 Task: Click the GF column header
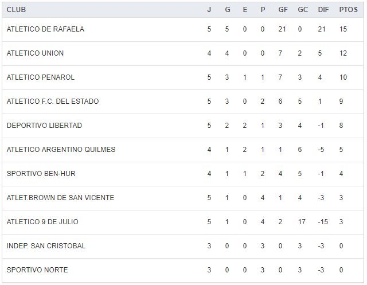(283, 10)
